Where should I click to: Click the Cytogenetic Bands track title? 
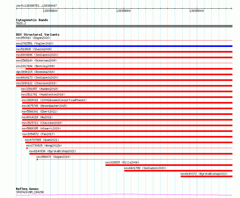tap(32, 20)
